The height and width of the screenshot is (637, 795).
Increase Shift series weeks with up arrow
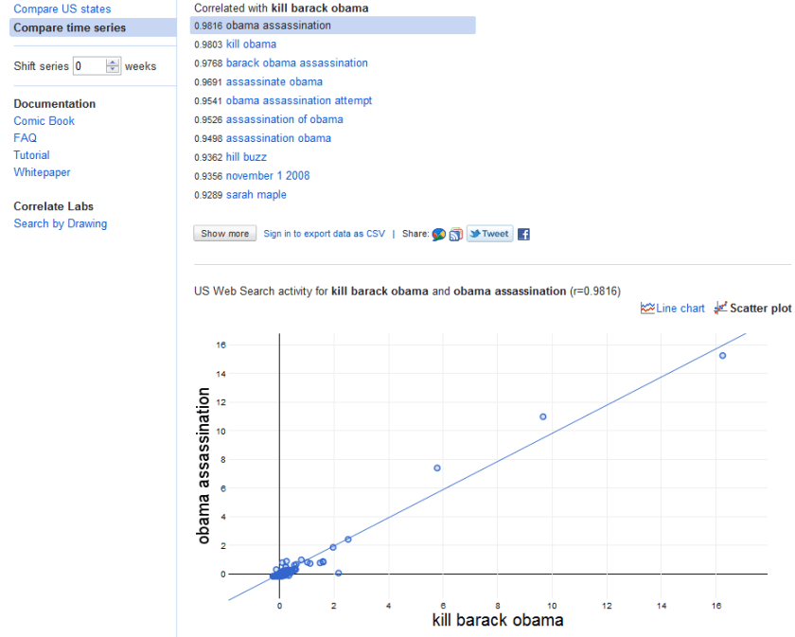coord(114,62)
